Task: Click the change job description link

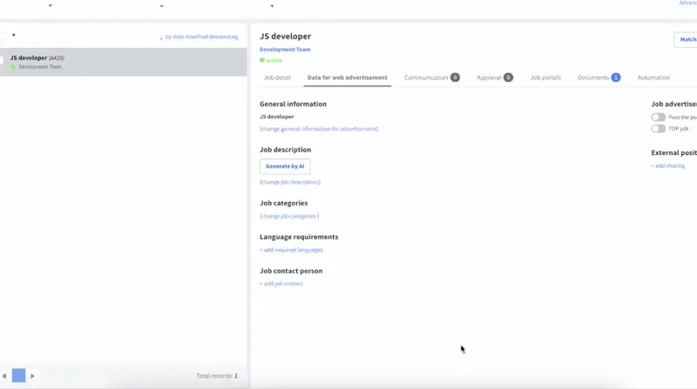Action: tap(290, 182)
